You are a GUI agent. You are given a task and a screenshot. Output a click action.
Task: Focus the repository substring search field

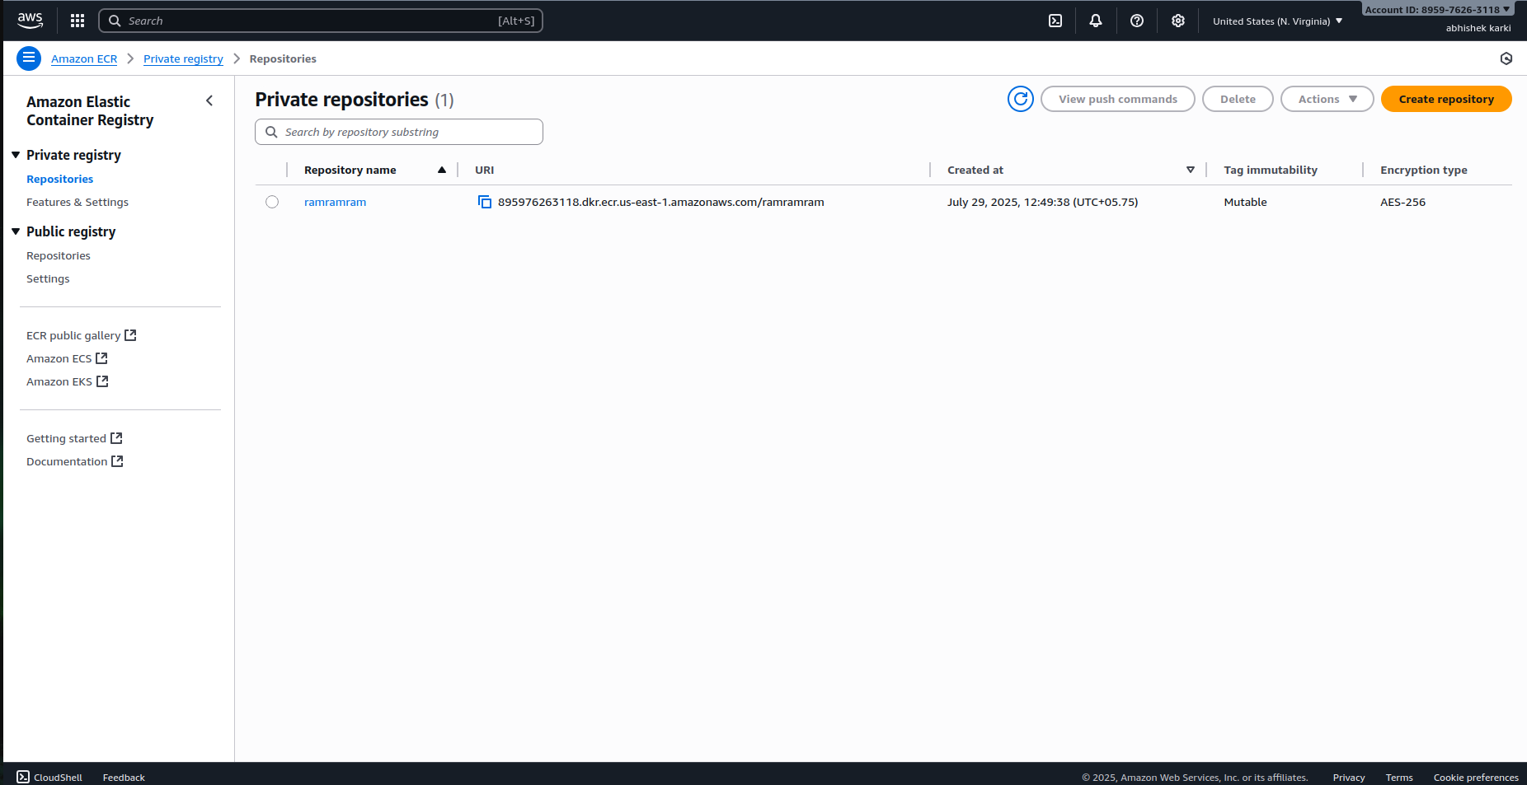(399, 132)
